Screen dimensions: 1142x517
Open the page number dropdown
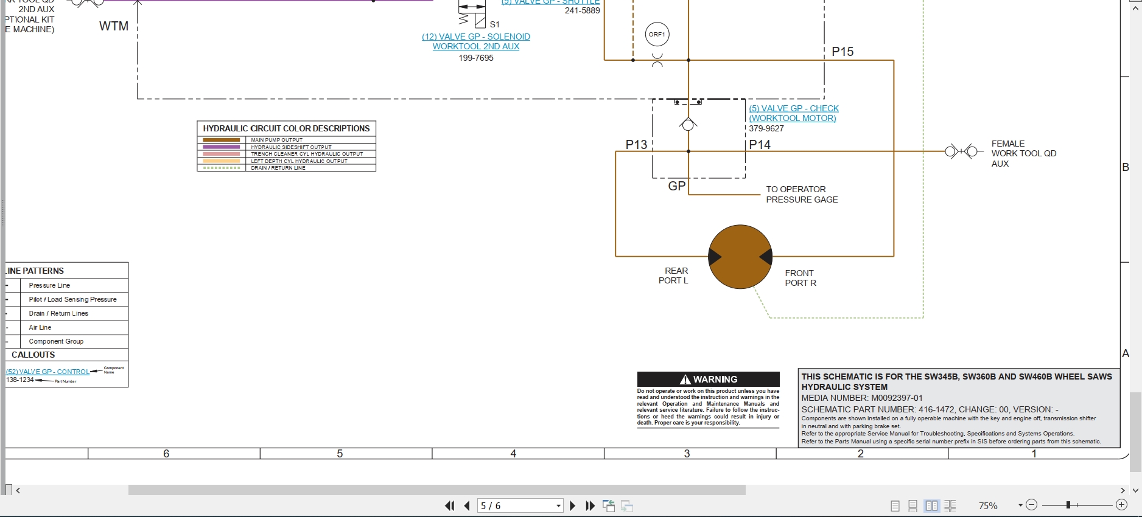pyautogui.click(x=558, y=506)
